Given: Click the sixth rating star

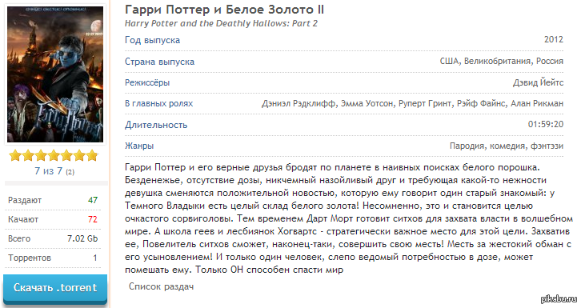Looking at the screenshot, I should (79, 155).
